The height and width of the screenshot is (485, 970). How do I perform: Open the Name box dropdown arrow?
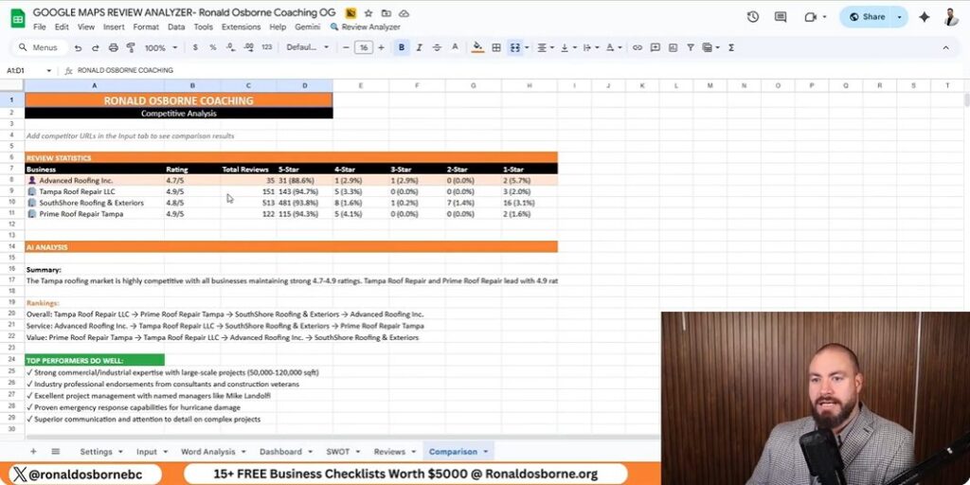(49, 70)
